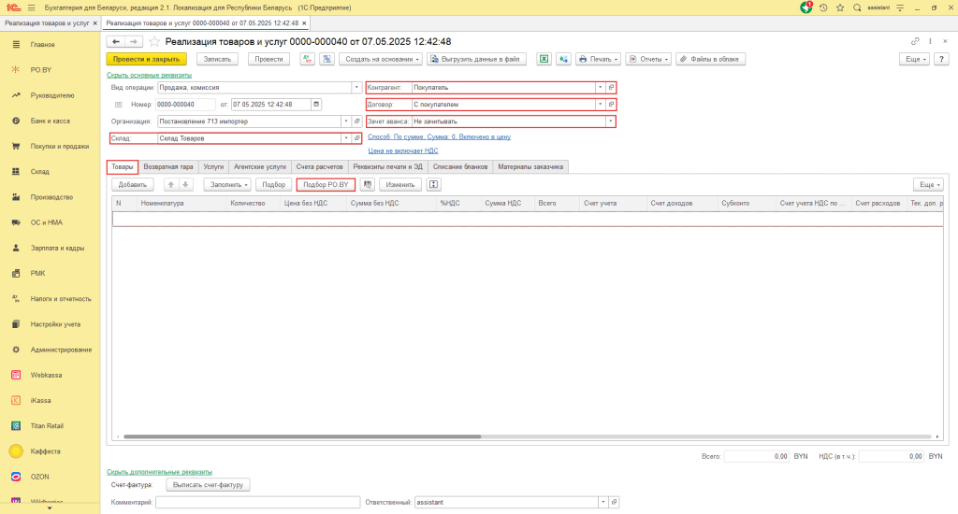Viewport: 958px width, 514px height.
Task: Open the Ответственный record with its open icon
Action: (x=614, y=502)
